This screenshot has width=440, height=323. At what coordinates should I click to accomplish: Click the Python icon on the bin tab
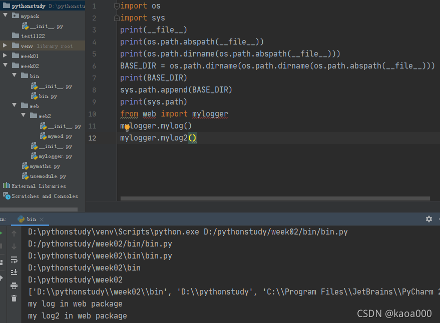(21, 218)
